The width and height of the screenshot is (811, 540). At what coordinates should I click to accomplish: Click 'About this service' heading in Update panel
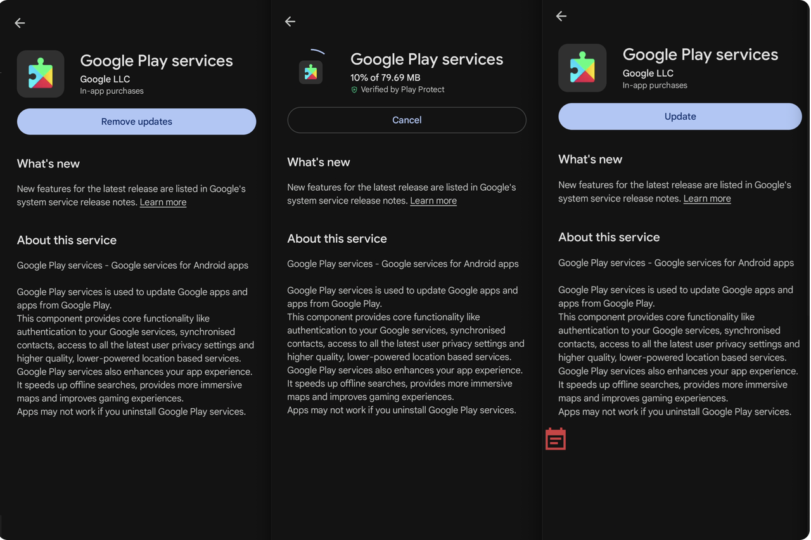point(609,237)
